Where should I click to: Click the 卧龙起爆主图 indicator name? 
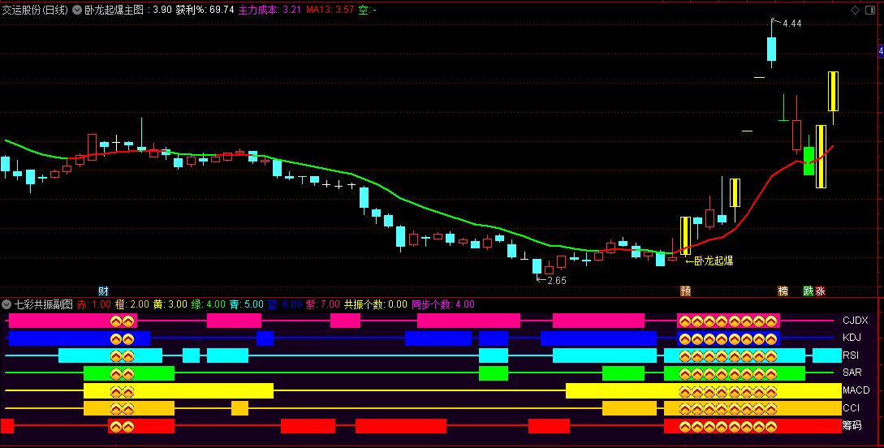pyautogui.click(x=114, y=10)
